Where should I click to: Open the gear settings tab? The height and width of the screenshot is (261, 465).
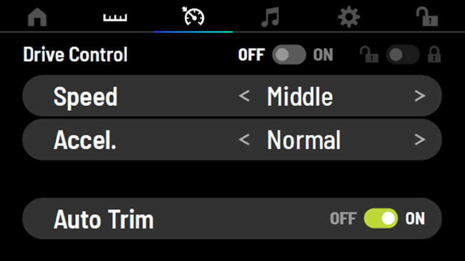349,17
